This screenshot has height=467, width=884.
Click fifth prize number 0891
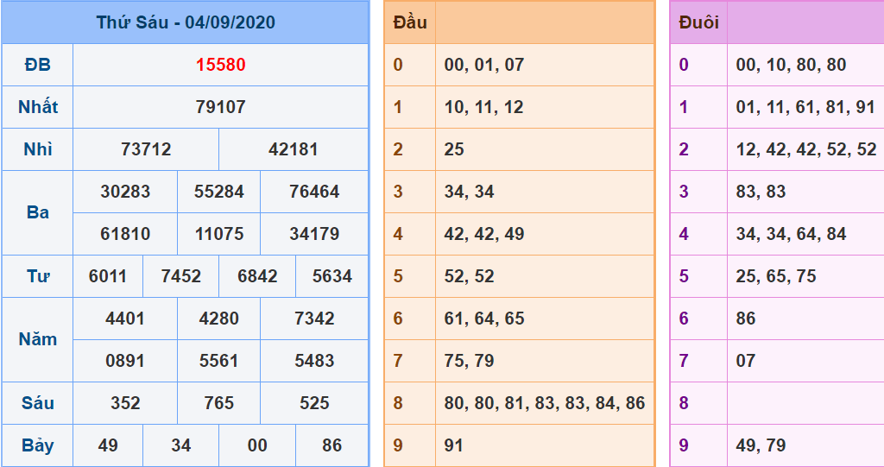[125, 361]
